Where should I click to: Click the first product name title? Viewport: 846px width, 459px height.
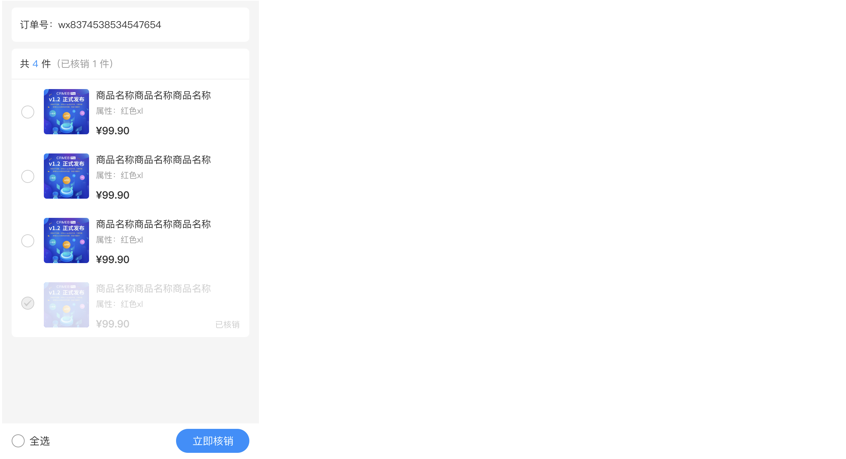pos(153,96)
